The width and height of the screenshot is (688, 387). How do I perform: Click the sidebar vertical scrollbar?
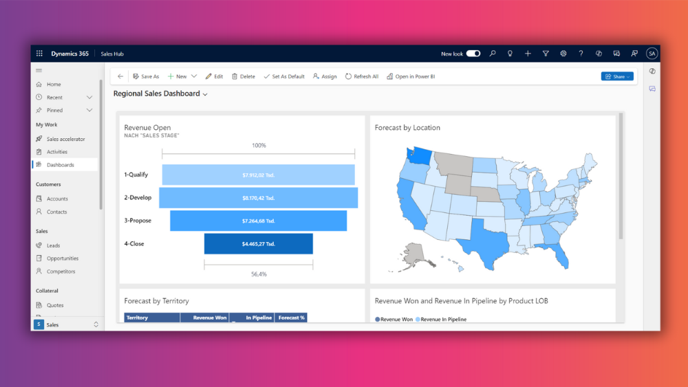[101, 144]
